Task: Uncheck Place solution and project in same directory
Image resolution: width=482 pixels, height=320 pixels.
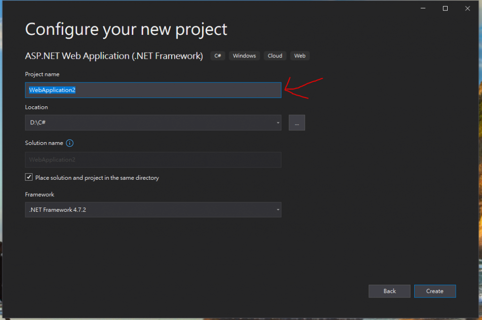Action: [x=29, y=177]
